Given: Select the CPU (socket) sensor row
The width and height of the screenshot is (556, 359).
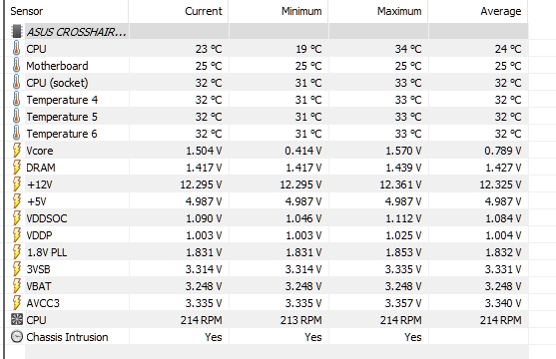Looking at the screenshot, I should [267, 83].
